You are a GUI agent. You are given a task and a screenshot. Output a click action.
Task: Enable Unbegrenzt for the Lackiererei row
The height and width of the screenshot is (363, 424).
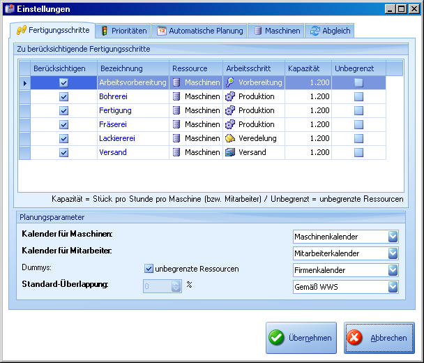[x=358, y=138]
